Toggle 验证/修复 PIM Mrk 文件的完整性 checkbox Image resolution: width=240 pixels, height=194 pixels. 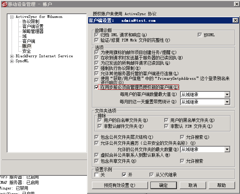[x=97, y=40]
